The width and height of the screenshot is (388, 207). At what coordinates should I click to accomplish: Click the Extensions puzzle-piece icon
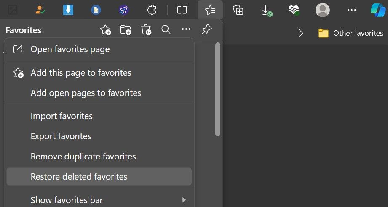click(152, 10)
